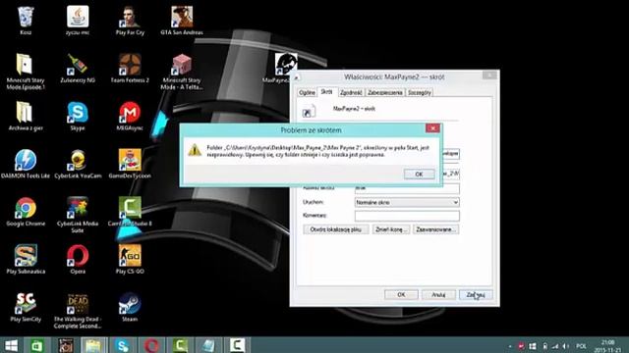Image resolution: width=629 pixels, height=353 pixels.
Task: Click OK in the Problem ze skrótem dialog
Action: [x=419, y=175]
